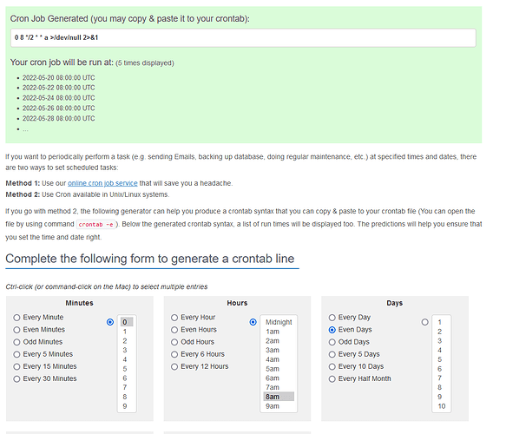Viewport: 506px width, 434px height.
Task: Select Midnight in the hours list
Action: point(279,322)
